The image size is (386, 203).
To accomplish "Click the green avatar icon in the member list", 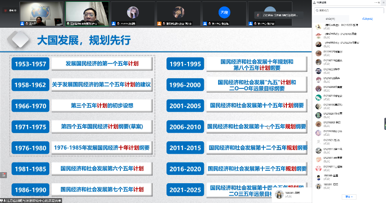I will (318, 97).
